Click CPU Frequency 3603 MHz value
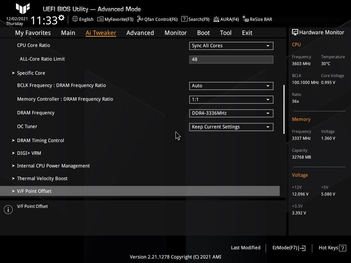 tap(301, 64)
